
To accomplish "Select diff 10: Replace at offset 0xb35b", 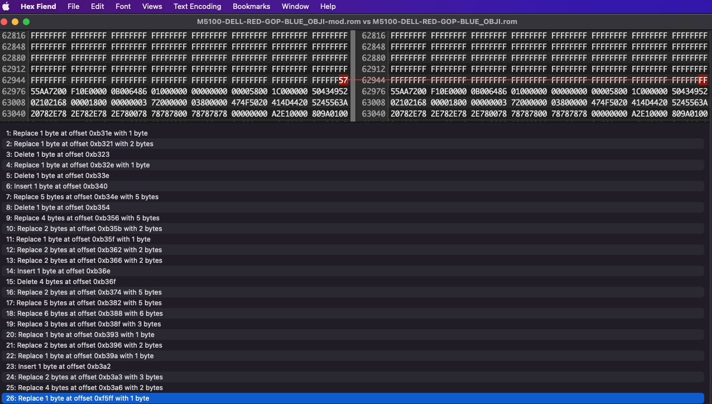I will [x=353, y=229].
